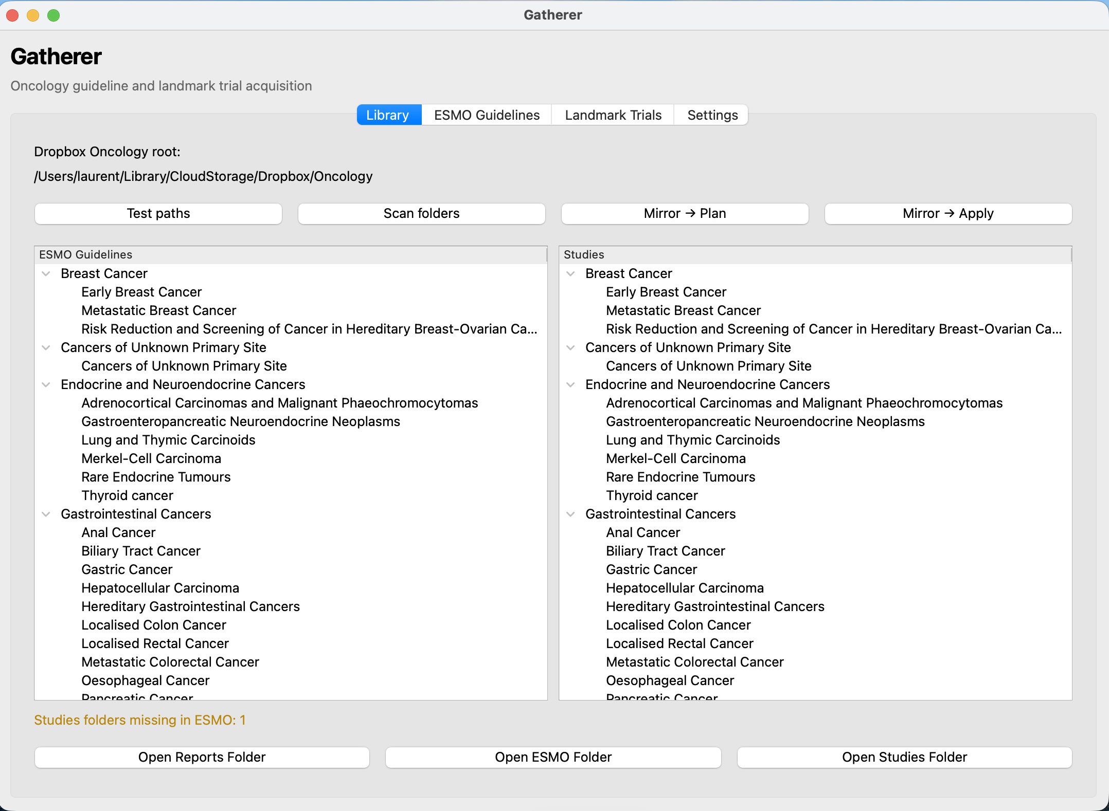Select Gastric Cancer in ESMO Guidelines

[x=291, y=569]
